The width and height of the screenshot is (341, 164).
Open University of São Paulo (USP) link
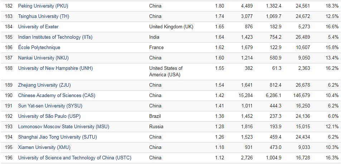tap(49, 116)
